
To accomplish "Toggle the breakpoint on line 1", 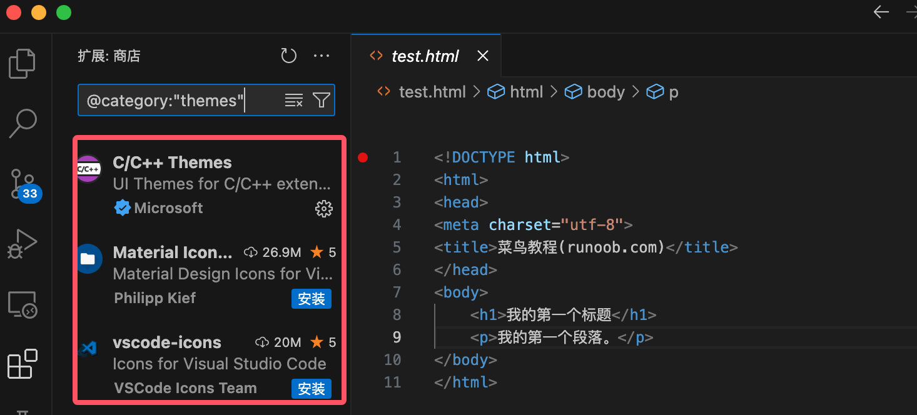I will [363, 157].
